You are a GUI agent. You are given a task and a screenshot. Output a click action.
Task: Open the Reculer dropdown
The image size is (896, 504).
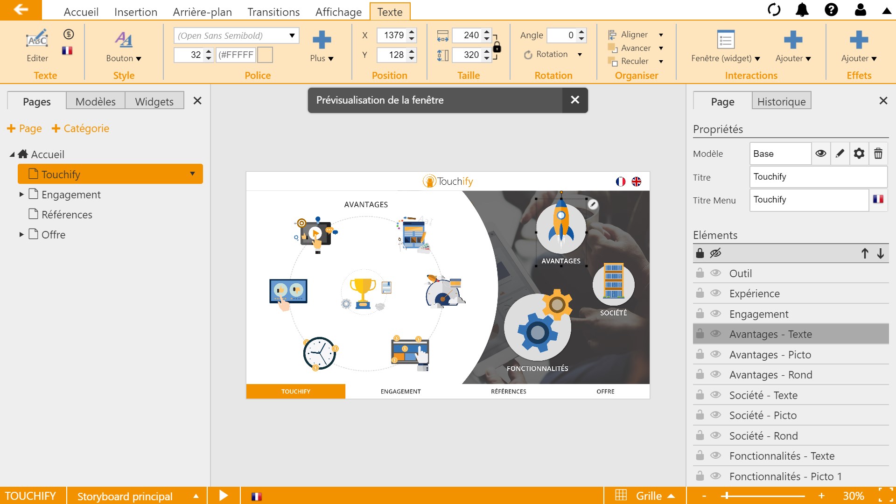click(661, 62)
